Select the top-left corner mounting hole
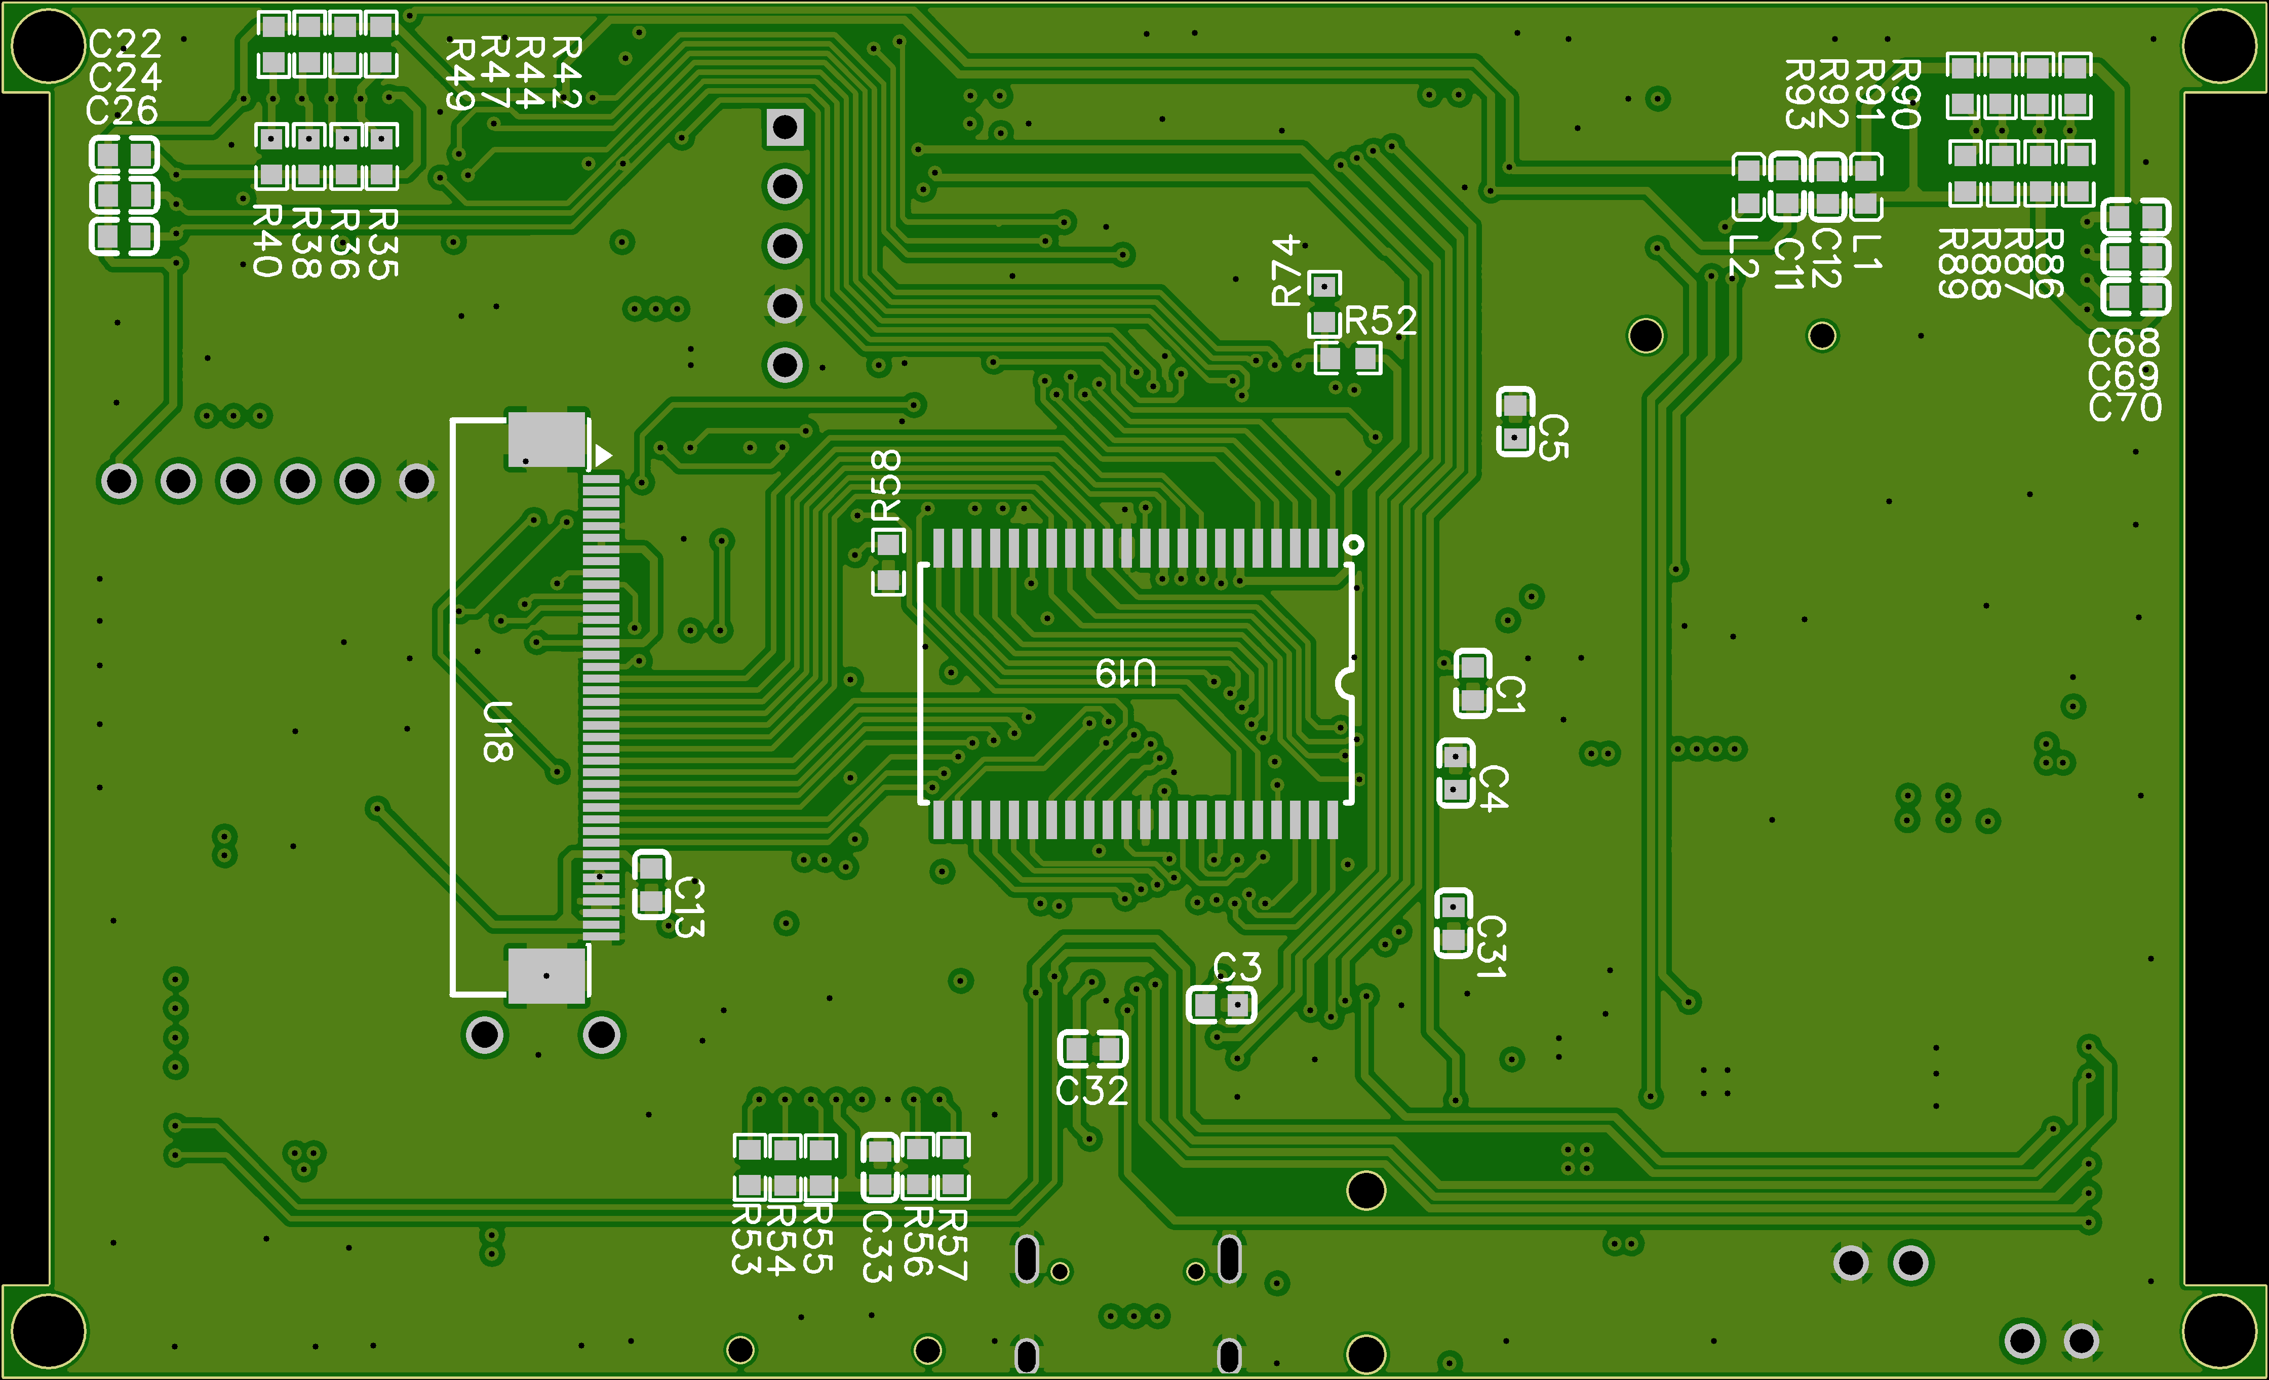The width and height of the screenshot is (2269, 1380). click(48, 47)
